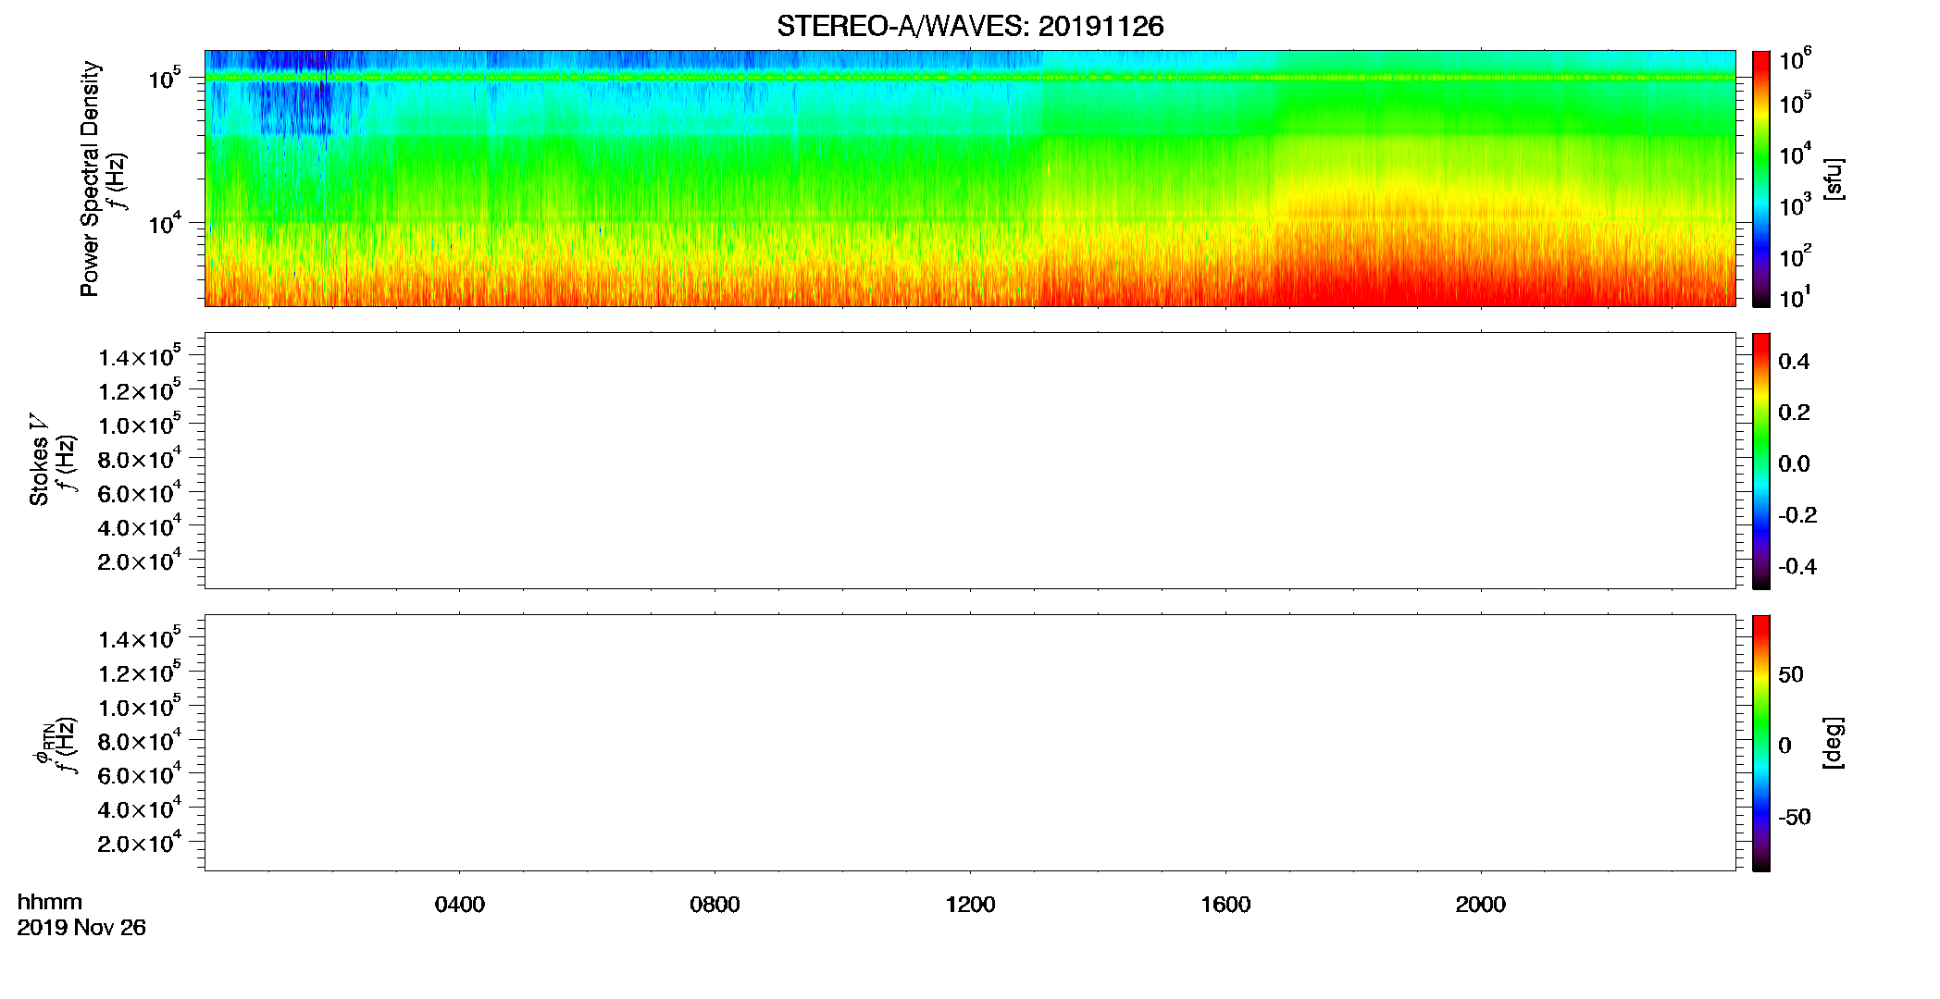Select the 1600 time axis label
Screen dimensions: 1940x999
[1225, 905]
